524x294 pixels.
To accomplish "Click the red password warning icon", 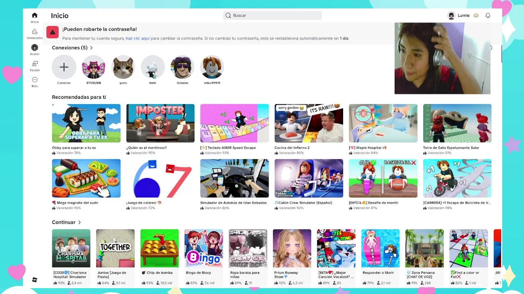I will 52,32.
